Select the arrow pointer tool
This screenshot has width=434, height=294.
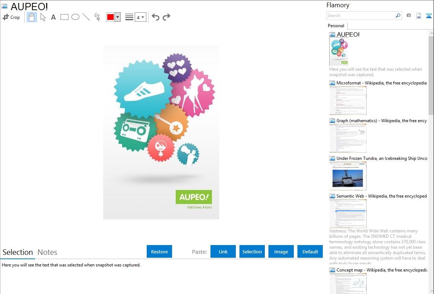[x=43, y=17]
